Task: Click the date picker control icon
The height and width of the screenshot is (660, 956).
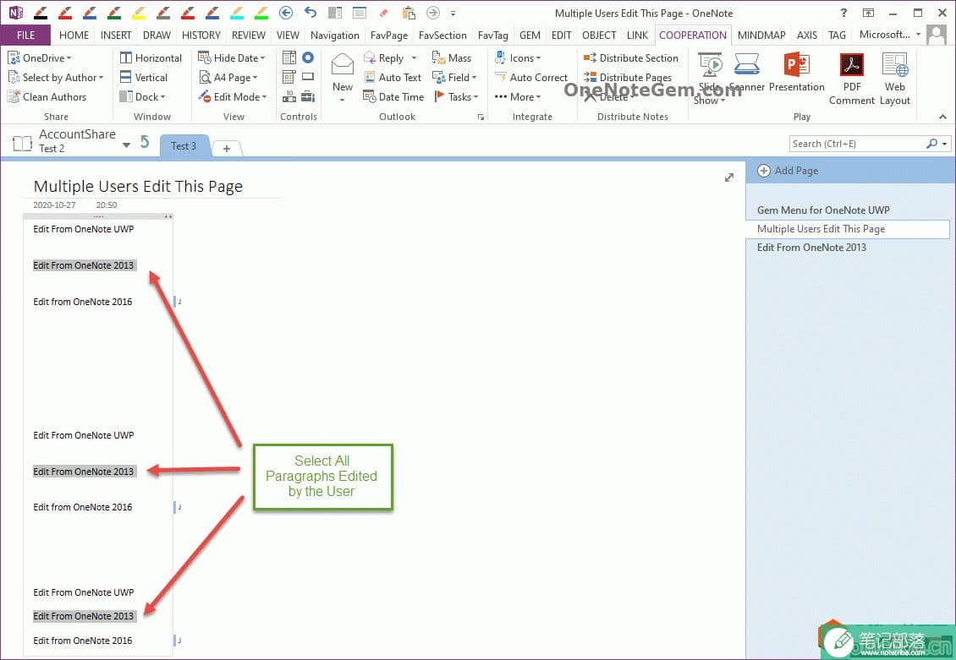Action: tap(289, 77)
